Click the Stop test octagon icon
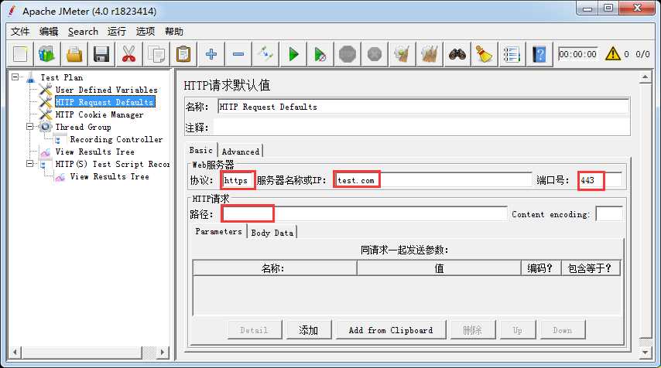The width and height of the screenshot is (661, 368). 348,54
